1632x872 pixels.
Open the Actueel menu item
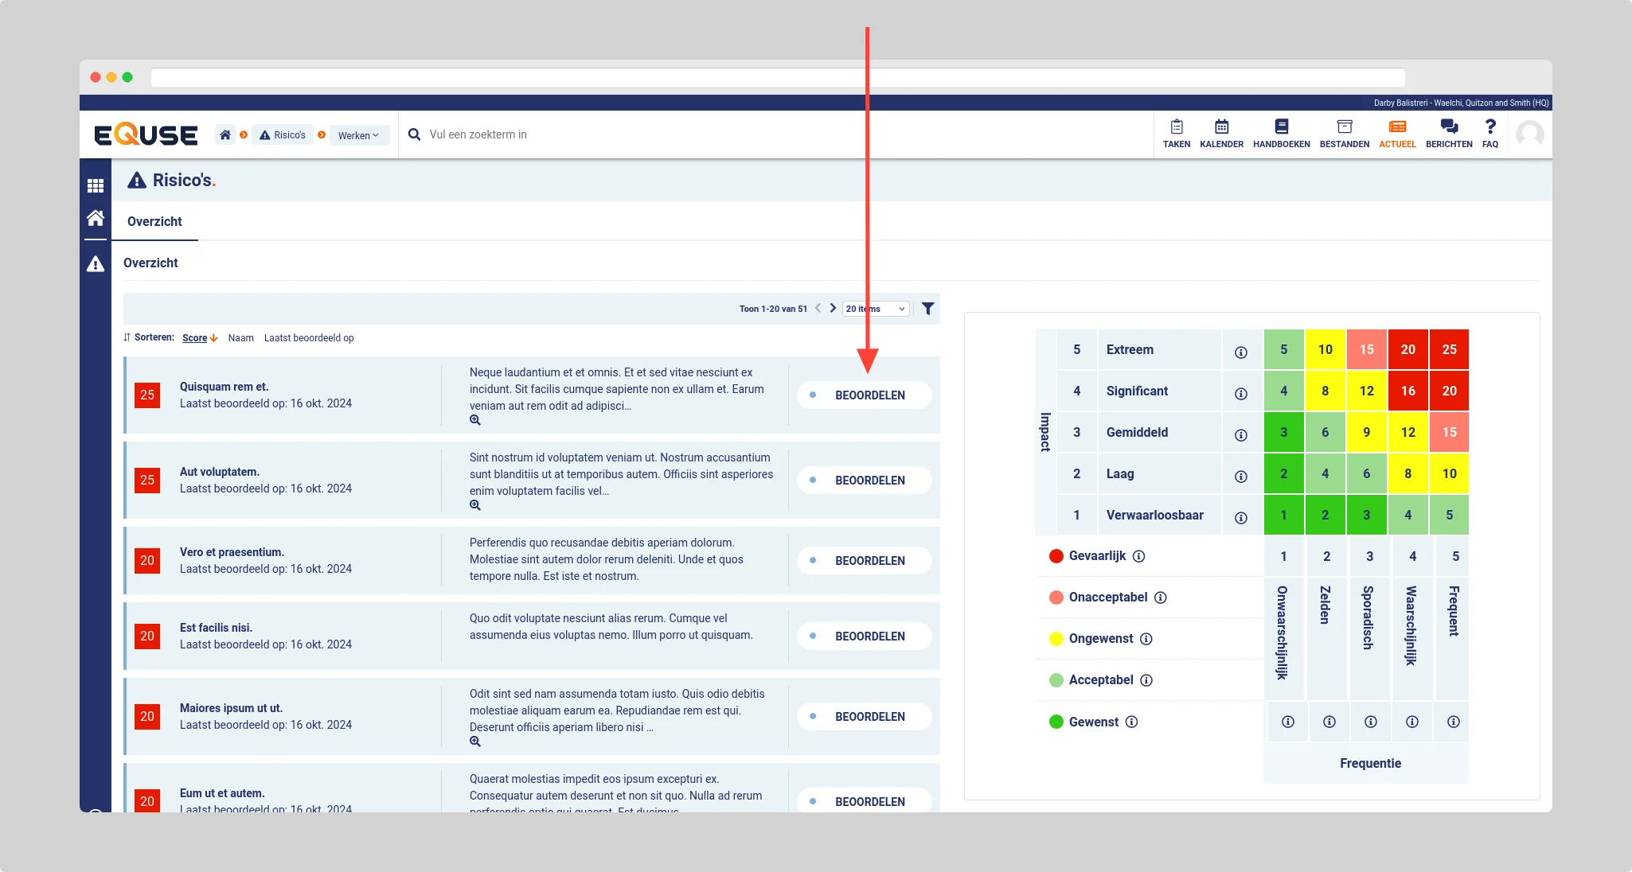(1396, 134)
